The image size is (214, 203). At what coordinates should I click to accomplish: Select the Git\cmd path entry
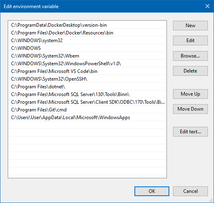(87, 110)
